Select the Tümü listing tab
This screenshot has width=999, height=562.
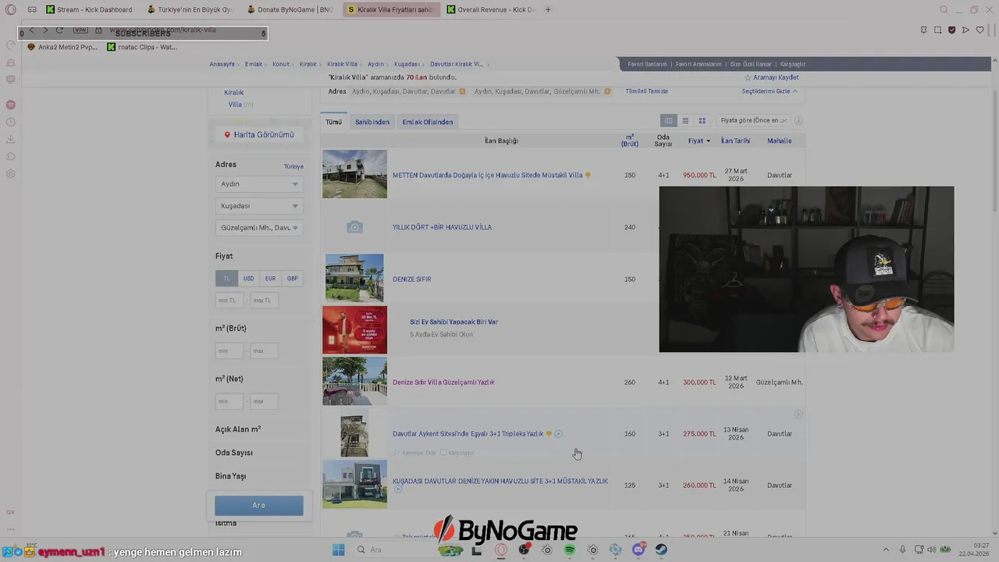(333, 122)
